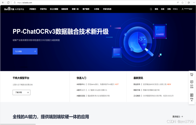The width and height of the screenshot is (196, 125).
Task: Open the shopping cart sidebar icon
Action: pos(192,75)
